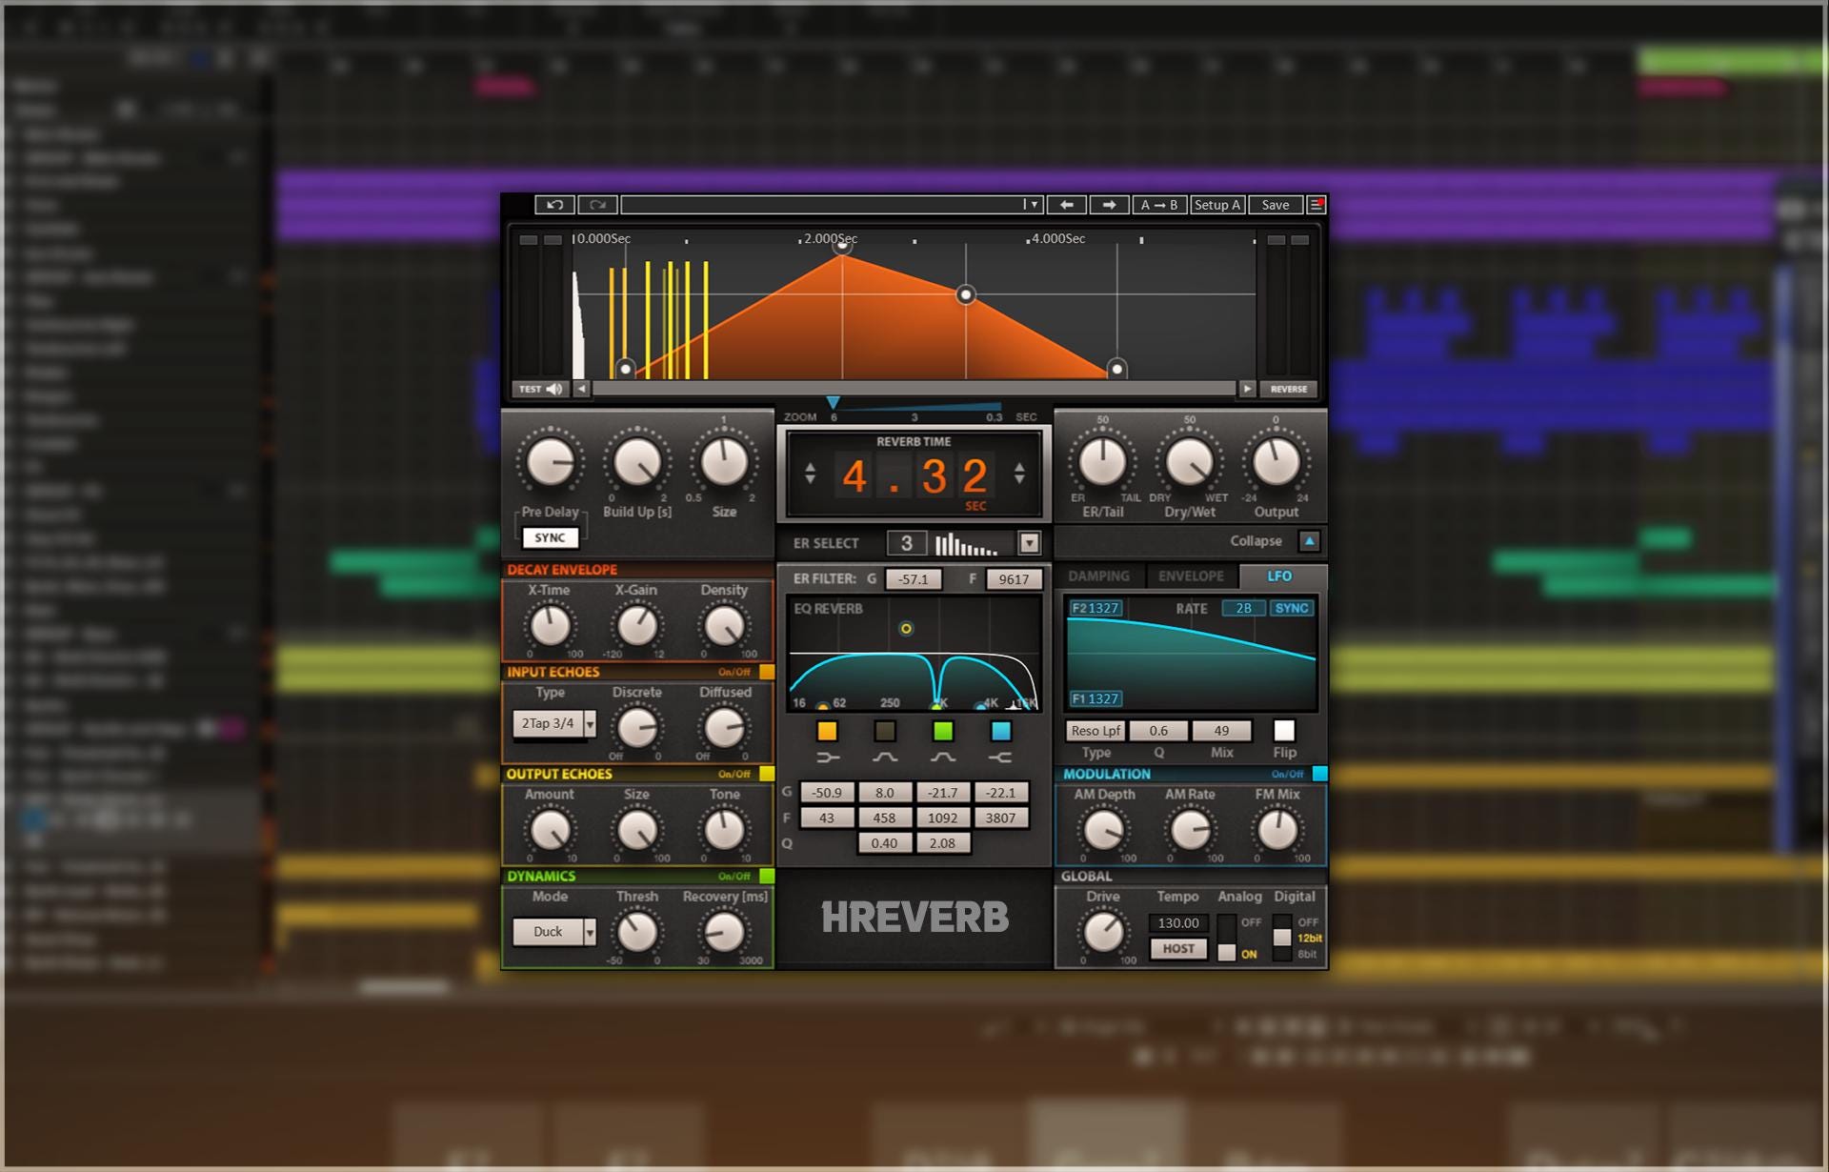The height and width of the screenshot is (1172, 1829).
Task: Click ER filter frequency field 9617
Action: (x=1014, y=579)
